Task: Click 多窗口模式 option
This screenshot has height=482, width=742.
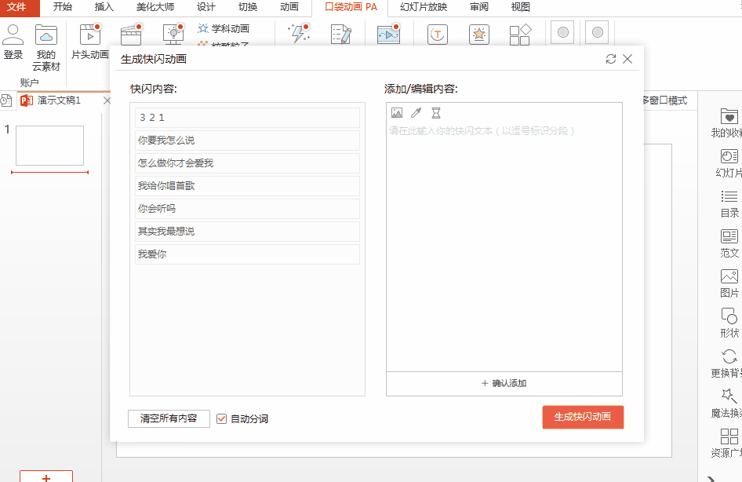Action: coord(665,100)
